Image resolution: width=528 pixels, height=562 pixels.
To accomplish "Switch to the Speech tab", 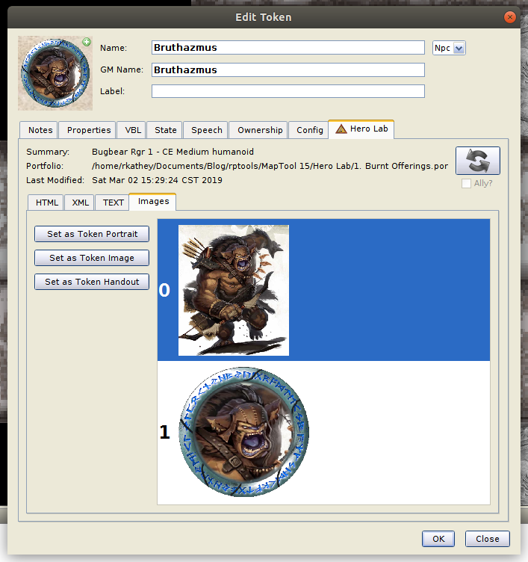I will pos(207,130).
